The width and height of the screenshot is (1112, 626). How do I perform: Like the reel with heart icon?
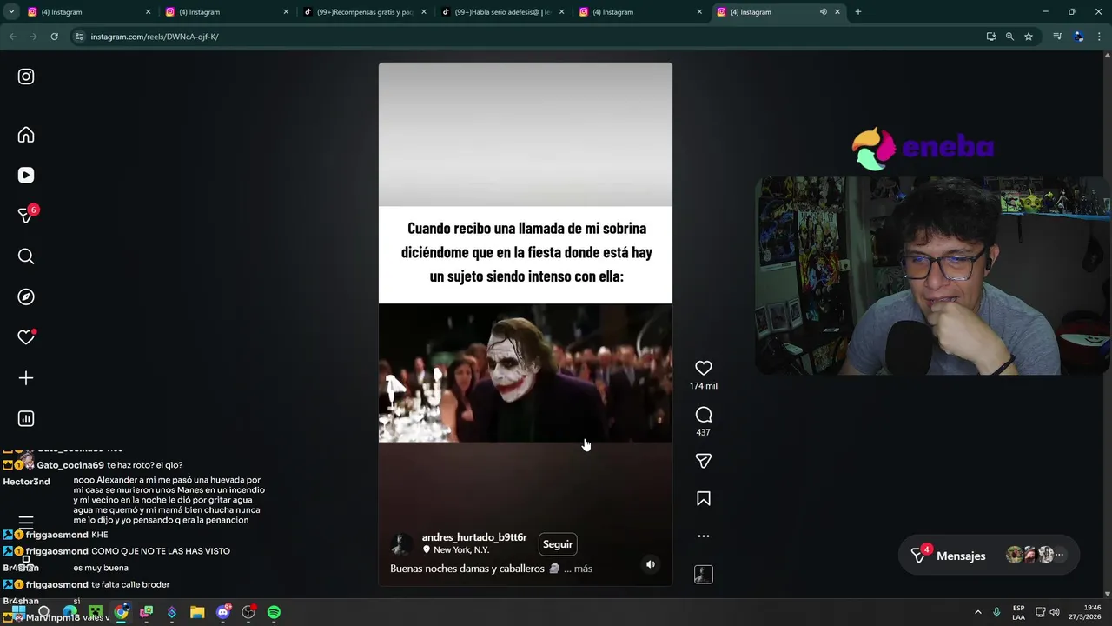704,368
